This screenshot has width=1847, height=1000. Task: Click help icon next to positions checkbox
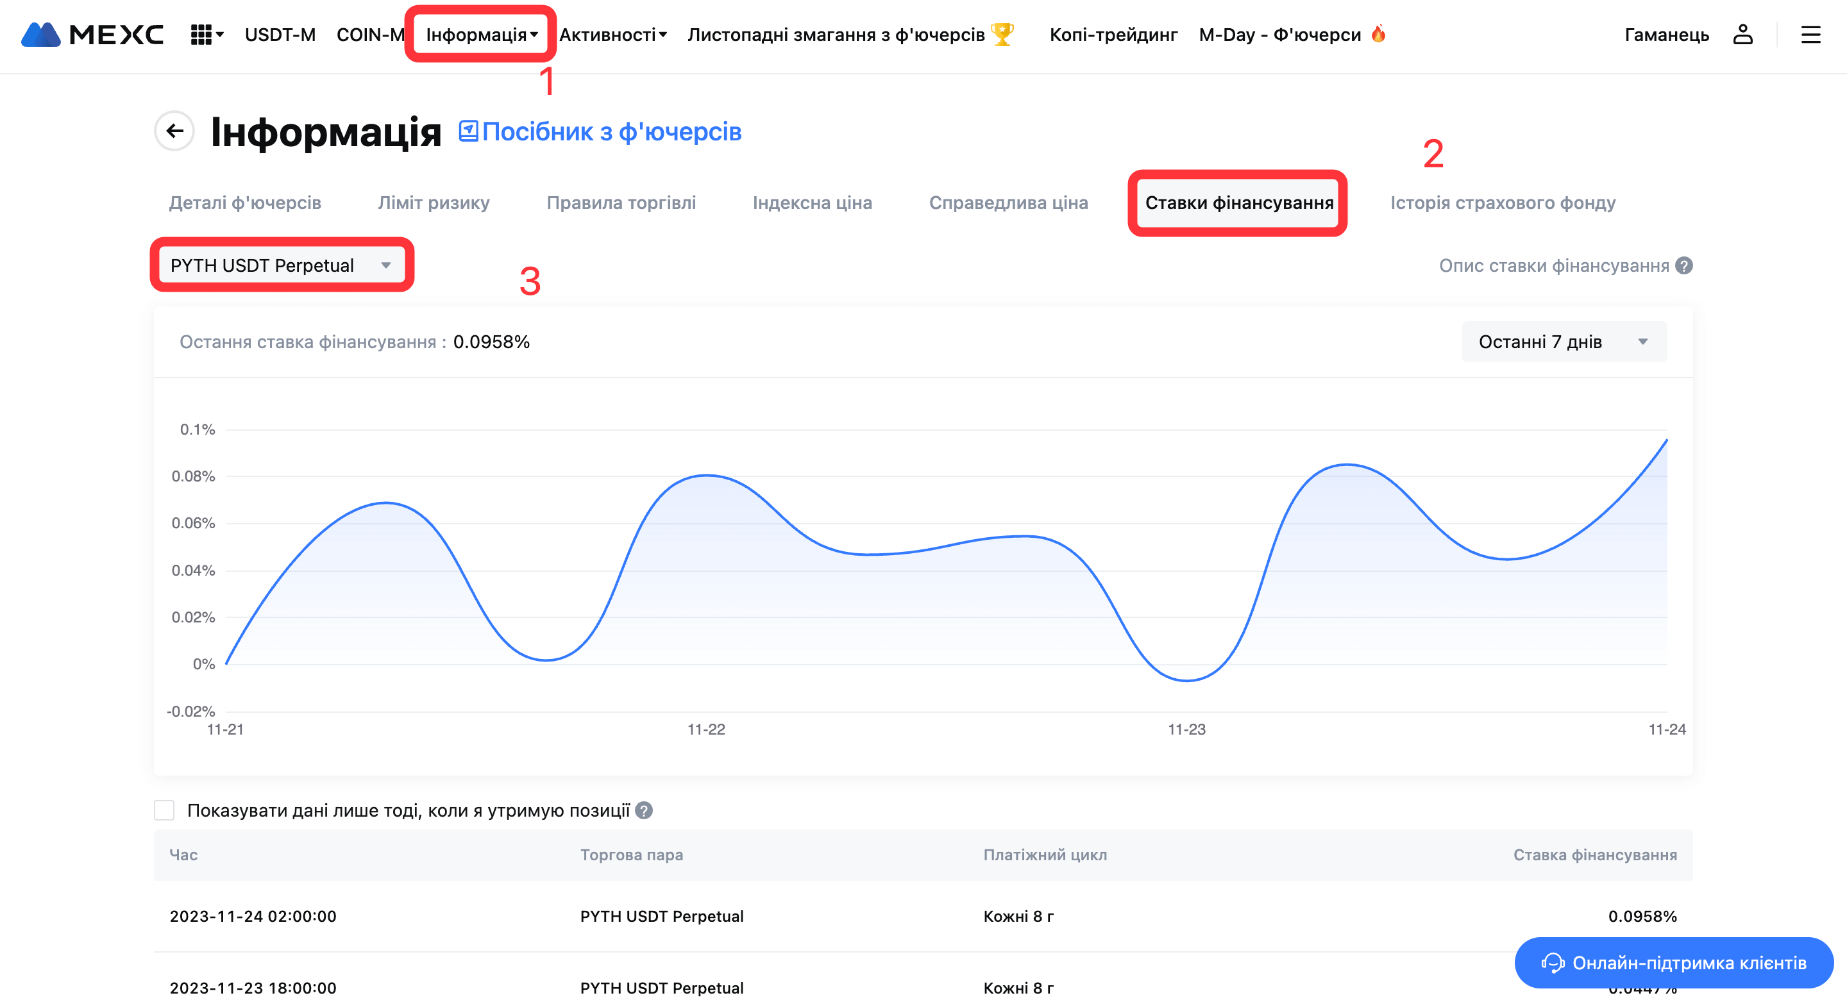[x=644, y=811]
